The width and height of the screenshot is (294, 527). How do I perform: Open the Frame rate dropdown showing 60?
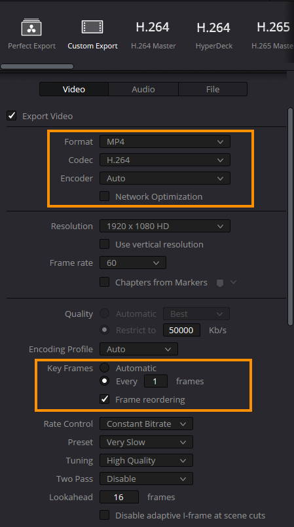pyautogui.click(x=133, y=263)
